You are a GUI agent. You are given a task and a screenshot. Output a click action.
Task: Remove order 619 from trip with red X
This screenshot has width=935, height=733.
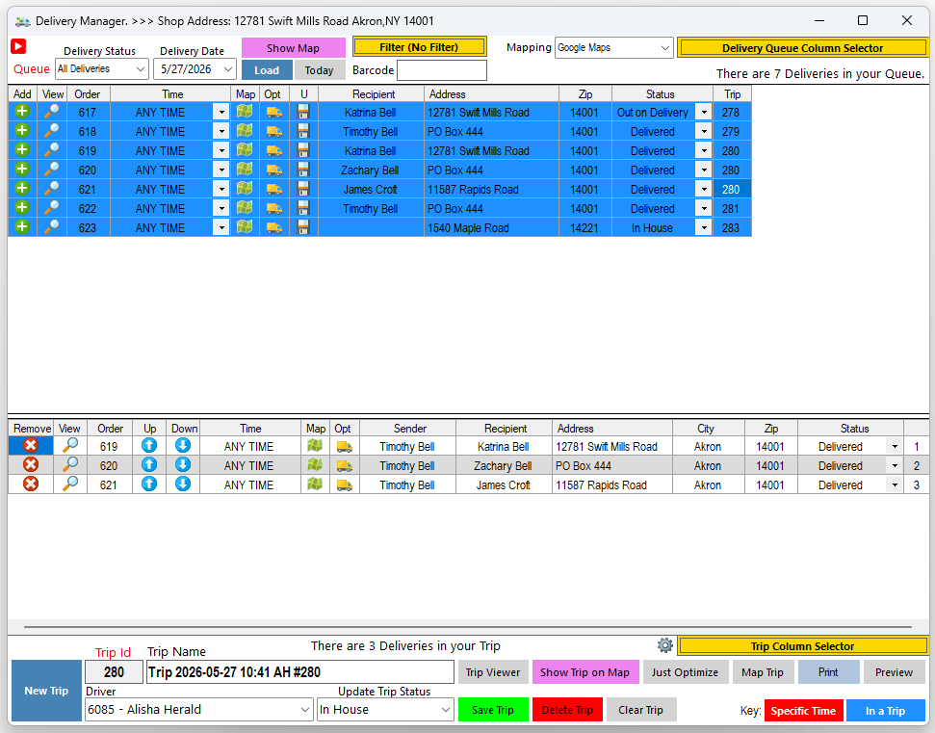tap(31, 446)
